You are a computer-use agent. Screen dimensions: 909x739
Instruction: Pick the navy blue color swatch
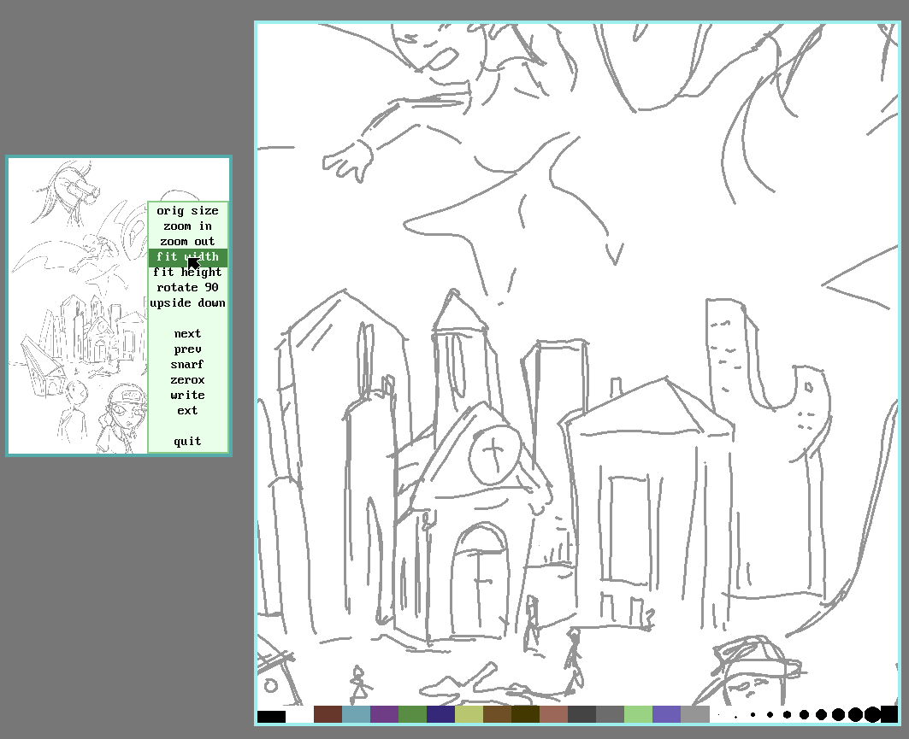coord(441,715)
